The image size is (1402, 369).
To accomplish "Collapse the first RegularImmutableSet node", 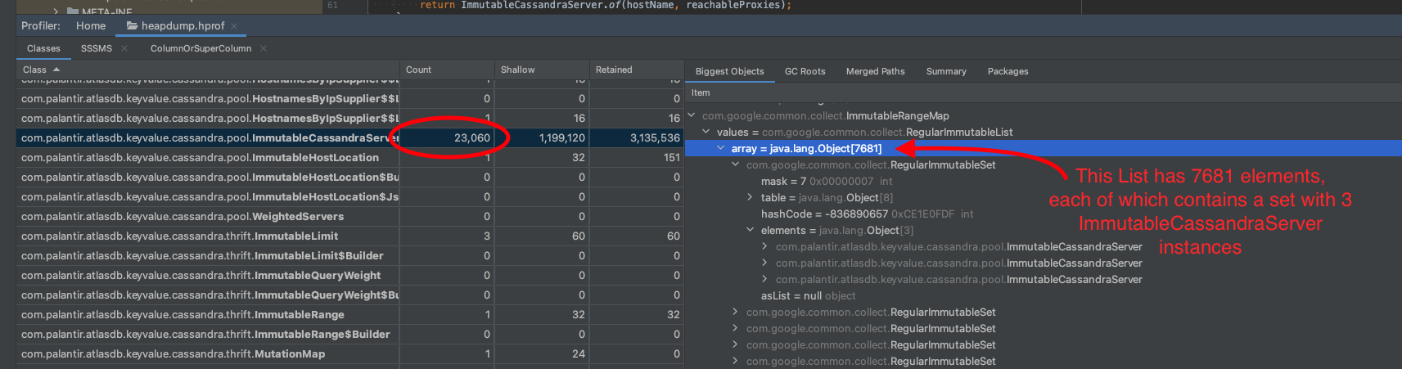I will point(736,164).
